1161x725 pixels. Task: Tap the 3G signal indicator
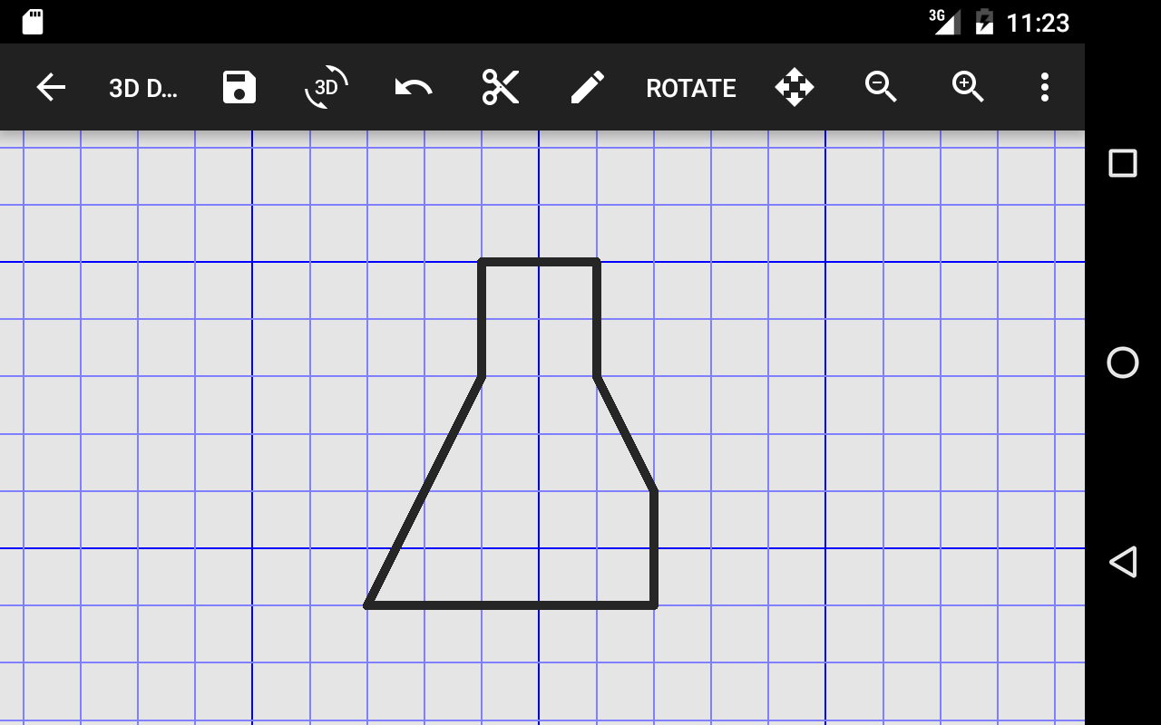(x=944, y=21)
